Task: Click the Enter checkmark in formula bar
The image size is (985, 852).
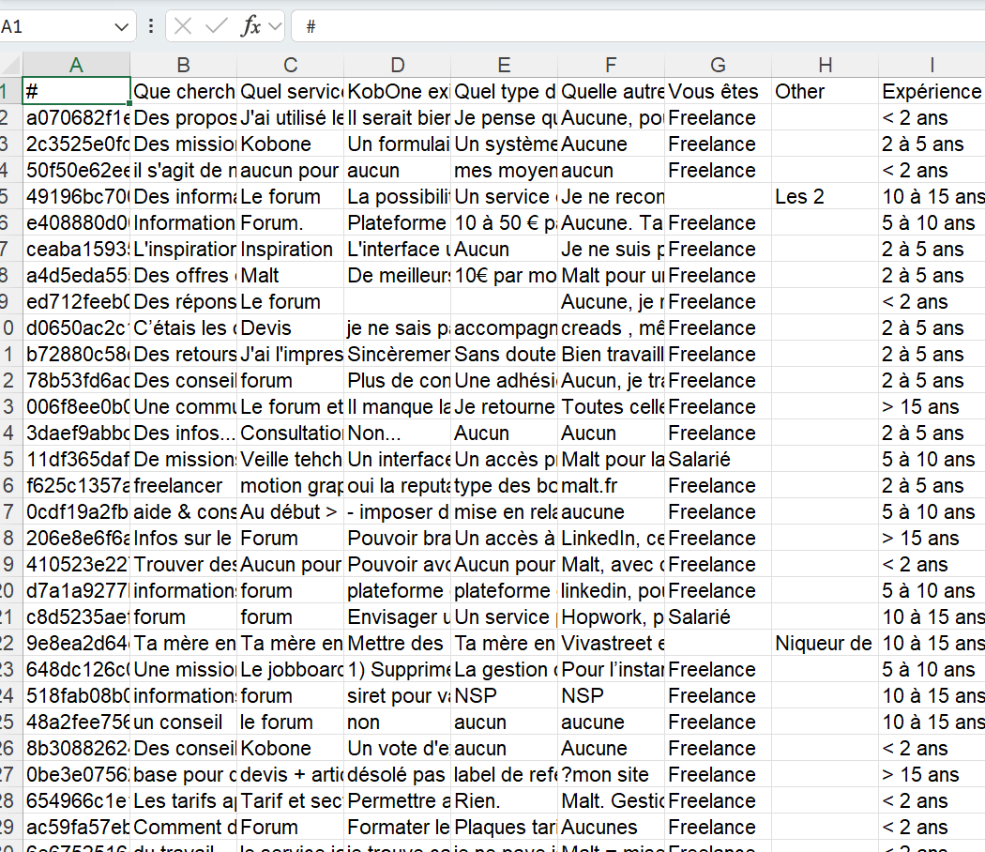Action: (x=216, y=26)
